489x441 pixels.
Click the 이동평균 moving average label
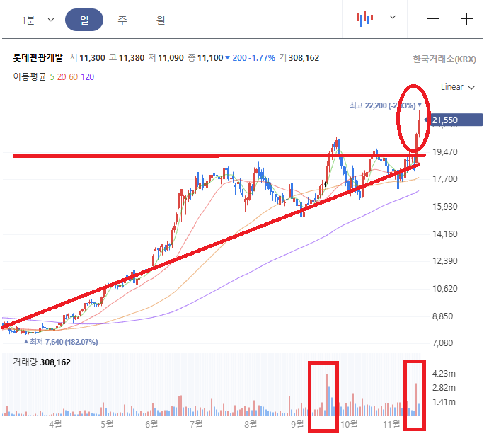pos(28,76)
